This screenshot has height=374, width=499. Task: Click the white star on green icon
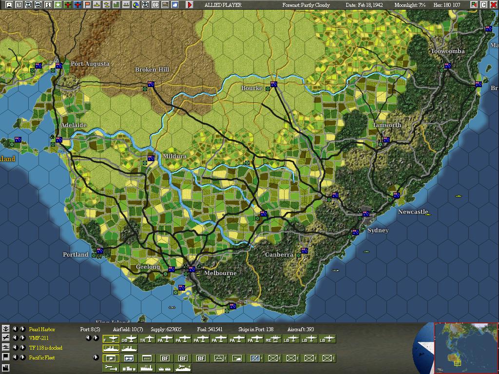pyautogui.click(x=58, y=5)
